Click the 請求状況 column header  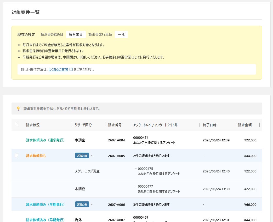(x=33, y=125)
